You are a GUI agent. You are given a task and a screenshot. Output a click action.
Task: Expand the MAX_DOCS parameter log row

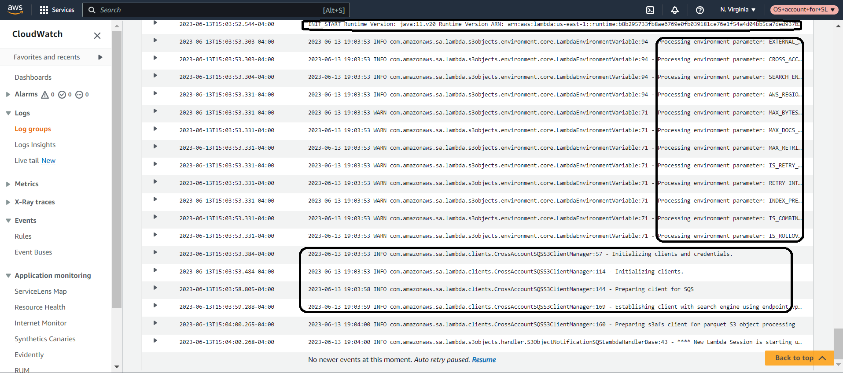[155, 129]
